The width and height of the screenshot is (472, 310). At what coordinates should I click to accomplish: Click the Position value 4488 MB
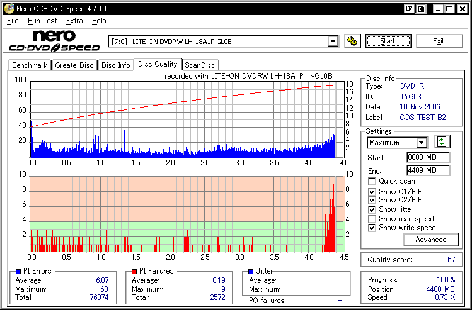click(x=440, y=289)
